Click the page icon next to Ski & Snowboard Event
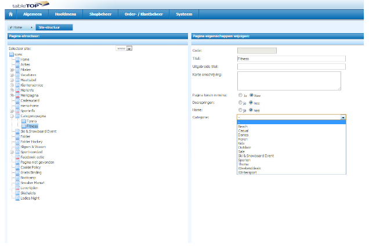Image resolution: width=369 pixels, height=246 pixels. pos(17,131)
